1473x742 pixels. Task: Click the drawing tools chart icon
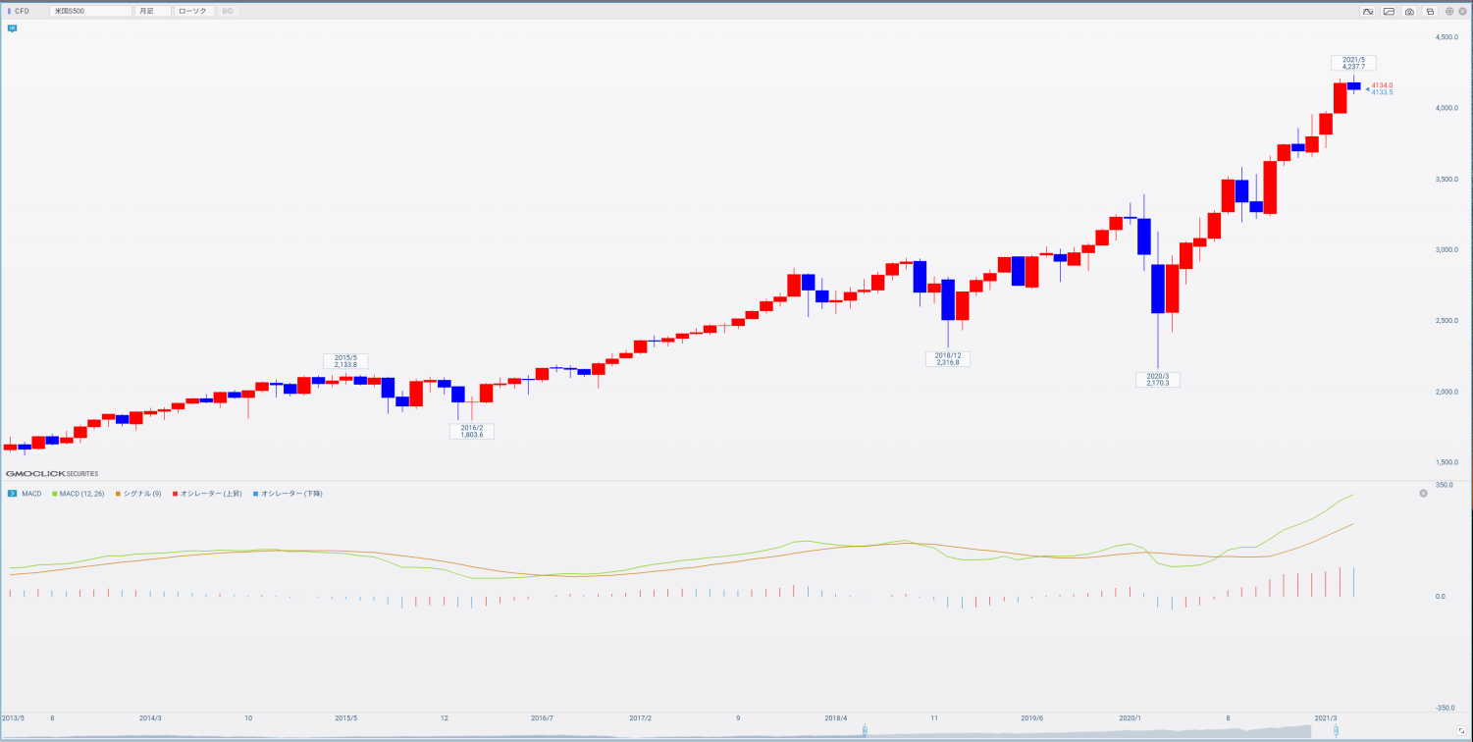tap(1389, 11)
